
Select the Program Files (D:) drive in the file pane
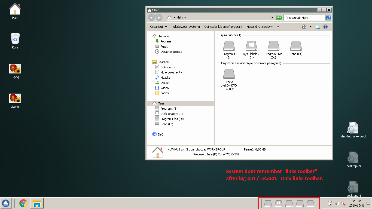273,50
